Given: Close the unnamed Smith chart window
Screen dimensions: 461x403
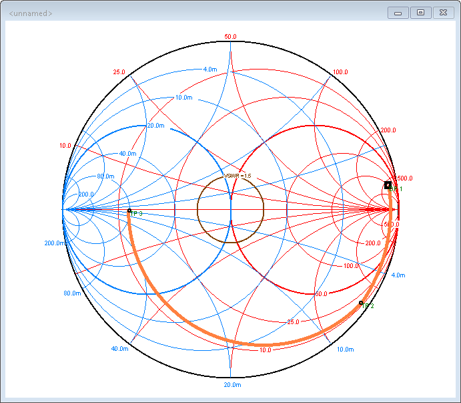Looking at the screenshot, I should pos(443,13).
